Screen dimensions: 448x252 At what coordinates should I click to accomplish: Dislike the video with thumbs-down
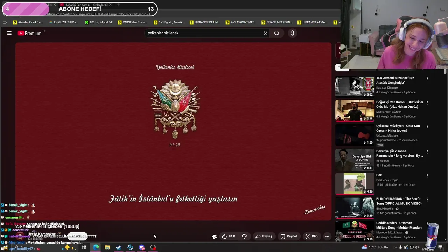point(244,236)
